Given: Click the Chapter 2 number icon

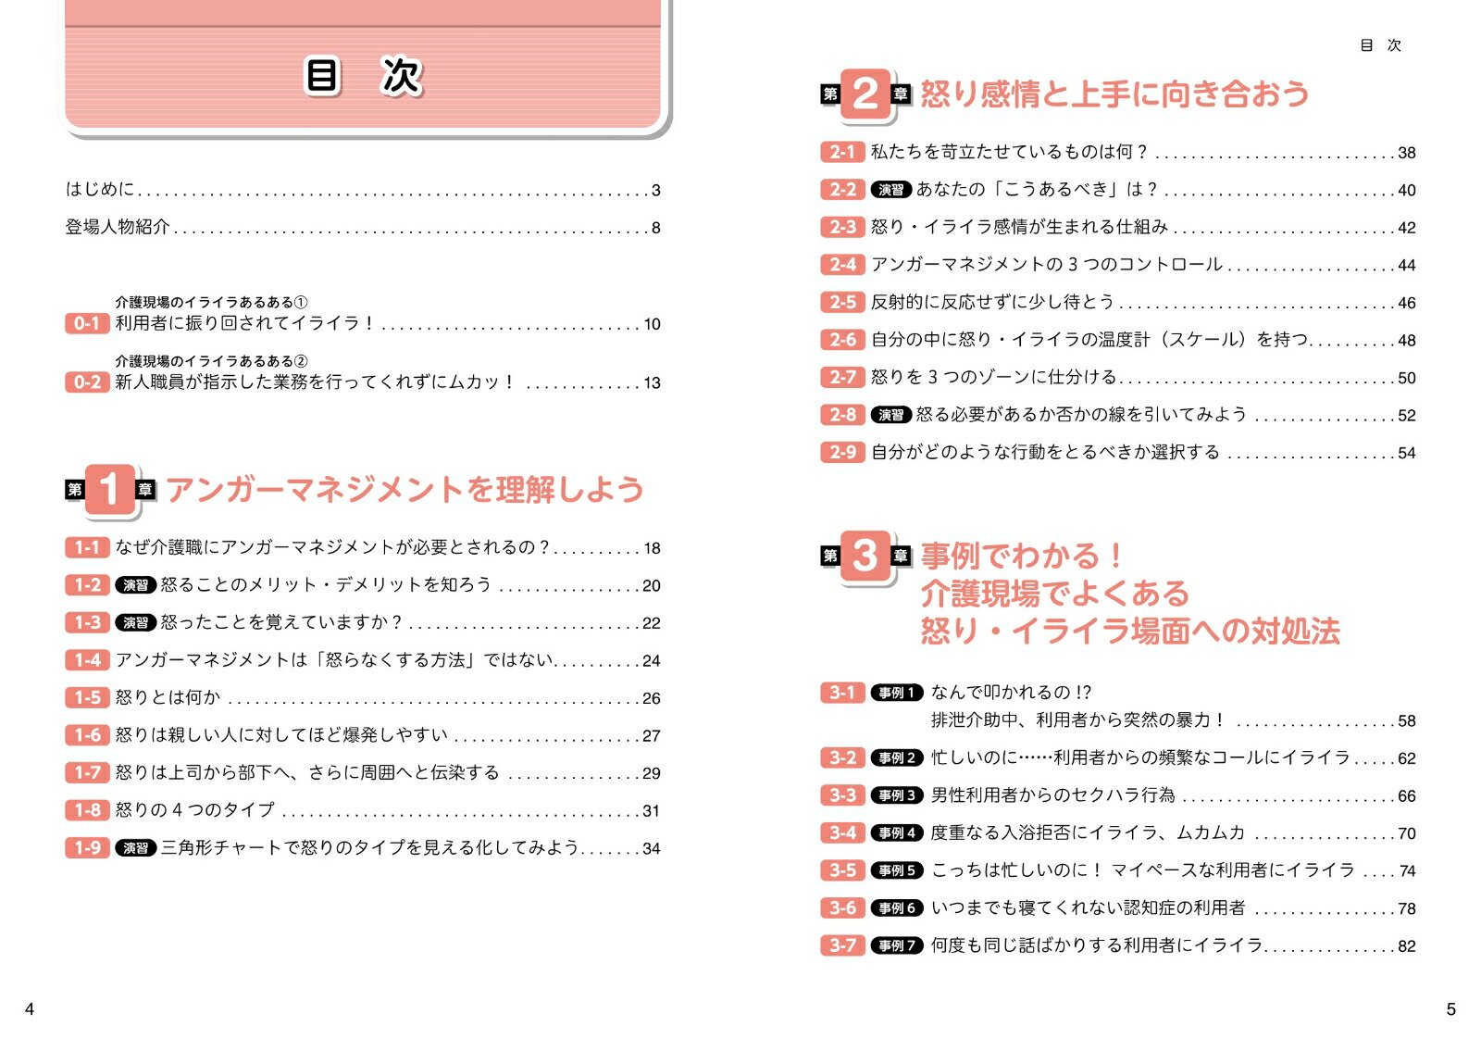Looking at the screenshot, I should coord(865,94).
